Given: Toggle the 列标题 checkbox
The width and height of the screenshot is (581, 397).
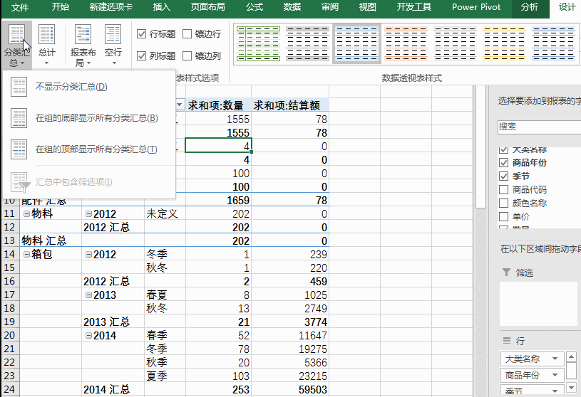Looking at the screenshot, I should tap(142, 55).
